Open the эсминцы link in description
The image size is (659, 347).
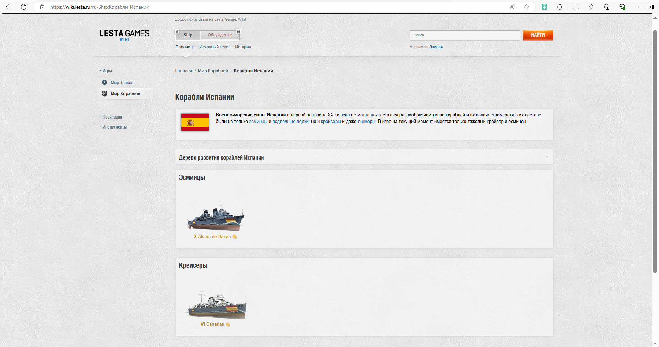tap(258, 122)
